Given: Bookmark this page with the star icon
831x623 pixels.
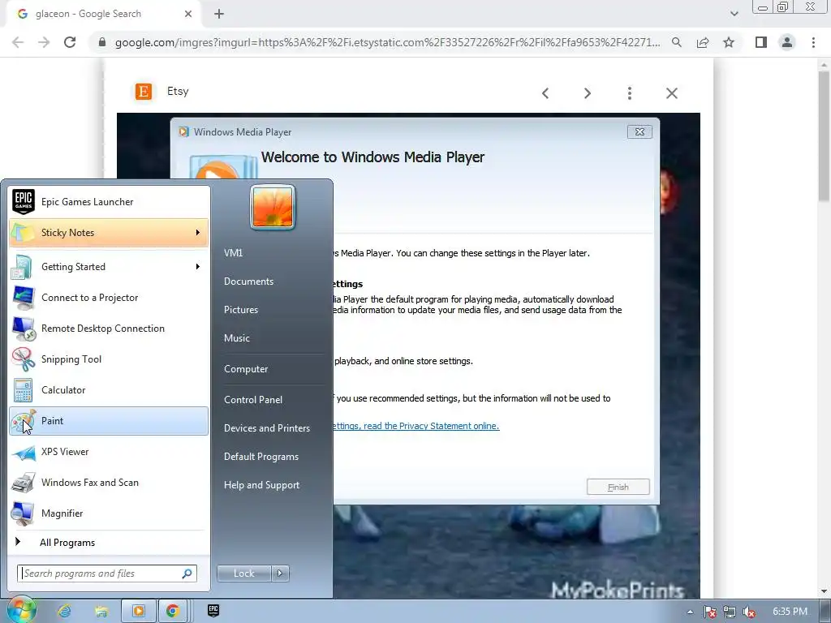Looking at the screenshot, I should 729,42.
